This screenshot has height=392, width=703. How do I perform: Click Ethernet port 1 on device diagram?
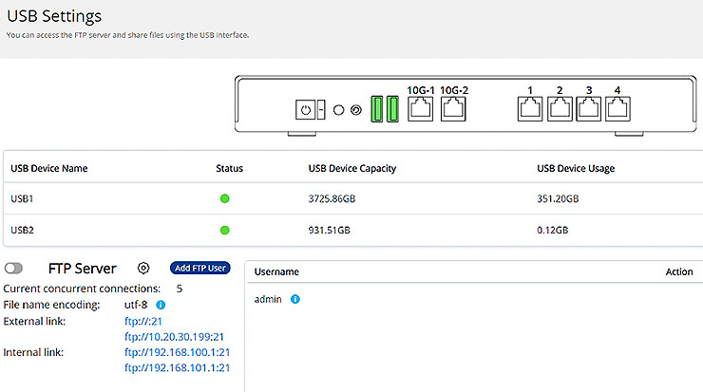(x=530, y=108)
